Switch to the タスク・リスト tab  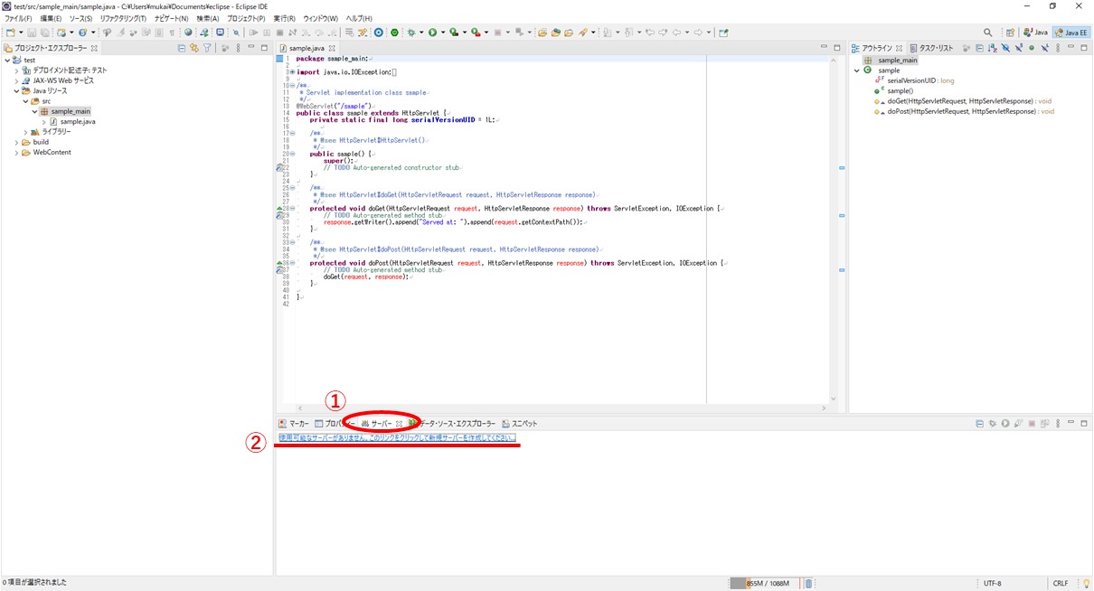coord(930,47)
